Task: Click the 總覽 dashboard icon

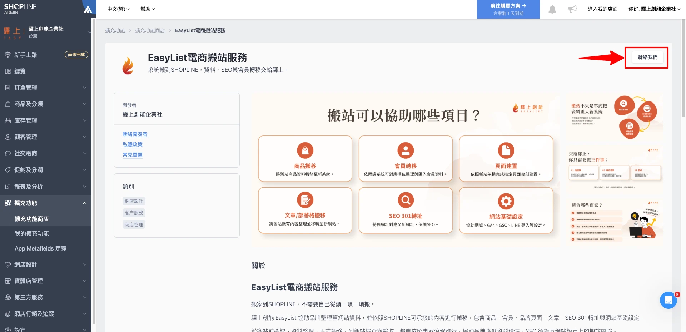Action: tap(8, 71)
